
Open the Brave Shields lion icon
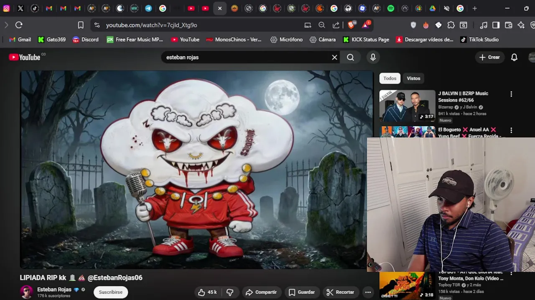[351, 25]
